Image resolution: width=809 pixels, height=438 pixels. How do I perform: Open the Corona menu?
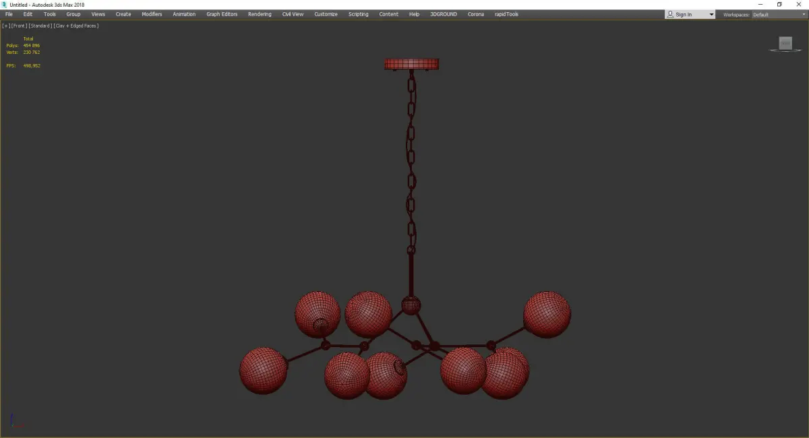tap(476, 14)
